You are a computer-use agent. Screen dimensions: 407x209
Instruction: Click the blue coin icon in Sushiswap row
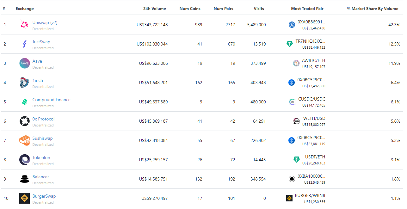[x=292, y=140]
